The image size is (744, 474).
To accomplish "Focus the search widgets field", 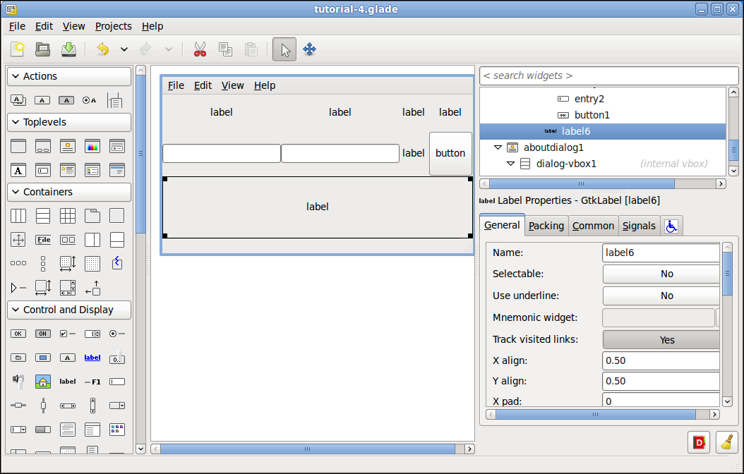I will coord(609,76).
